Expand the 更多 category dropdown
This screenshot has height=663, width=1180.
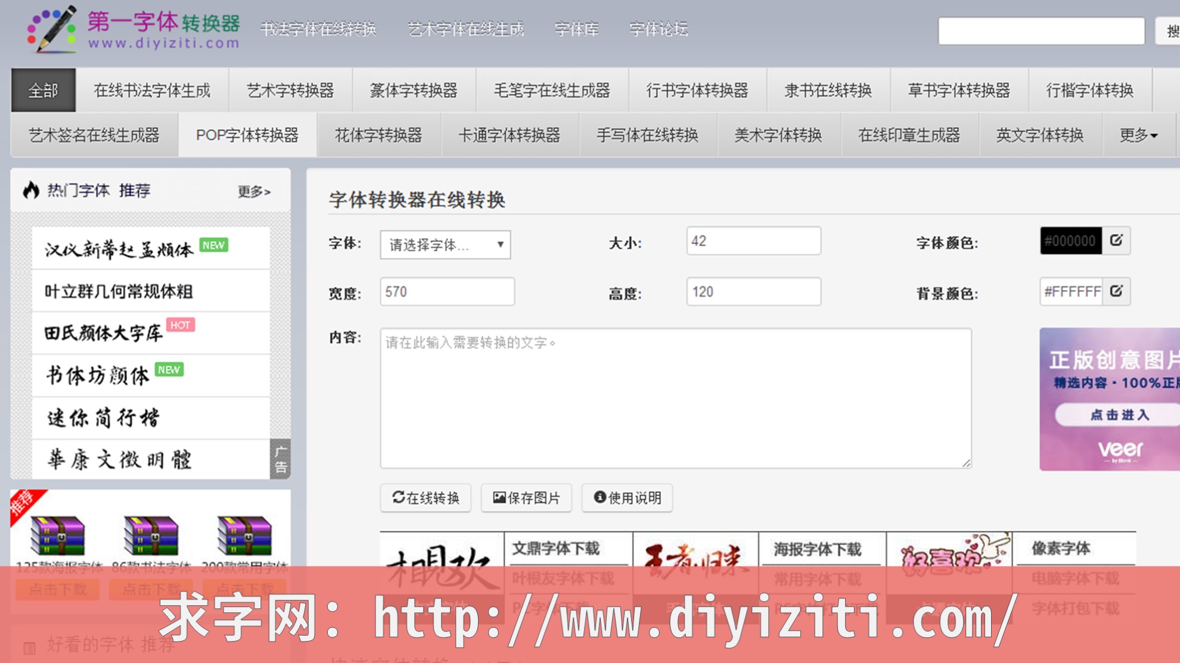[1138, 135]
